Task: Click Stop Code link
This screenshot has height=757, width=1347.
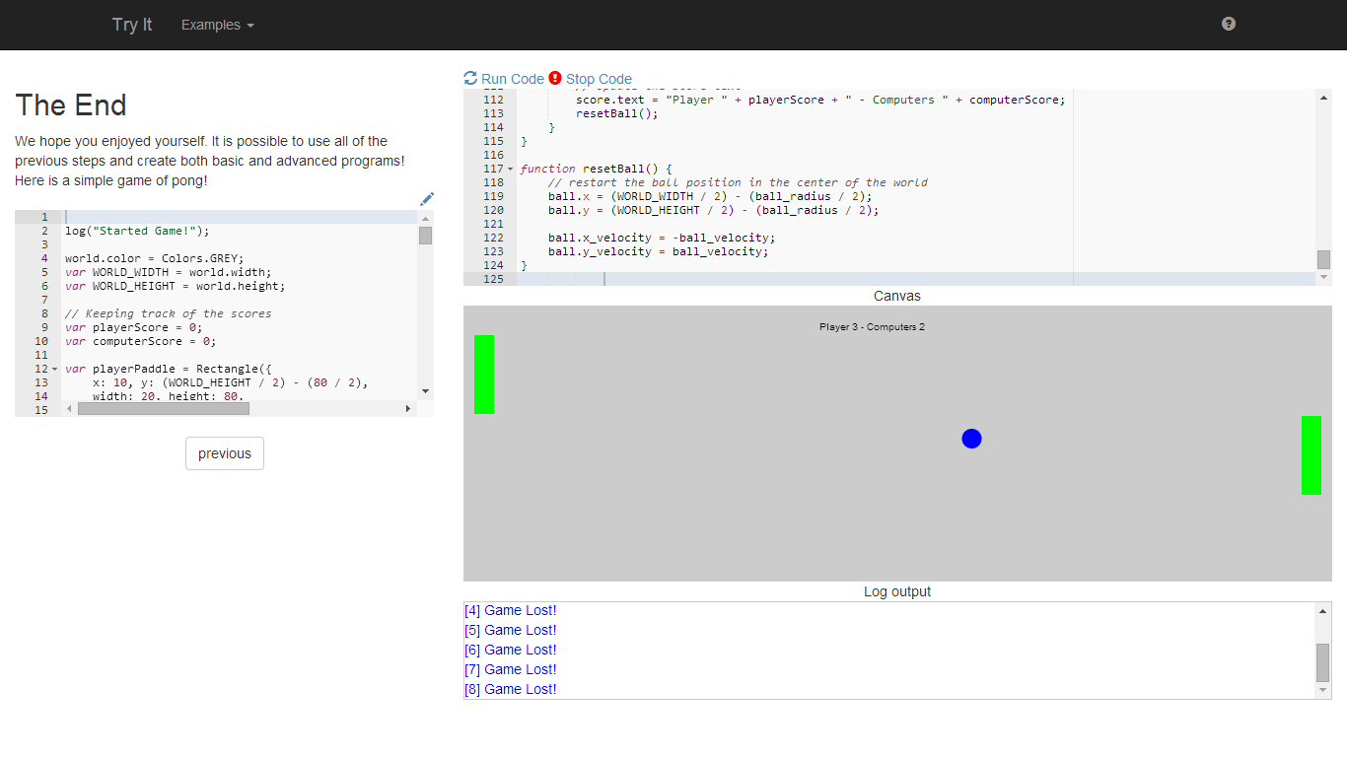Action: pyautogui.click(x=599, y=79)
